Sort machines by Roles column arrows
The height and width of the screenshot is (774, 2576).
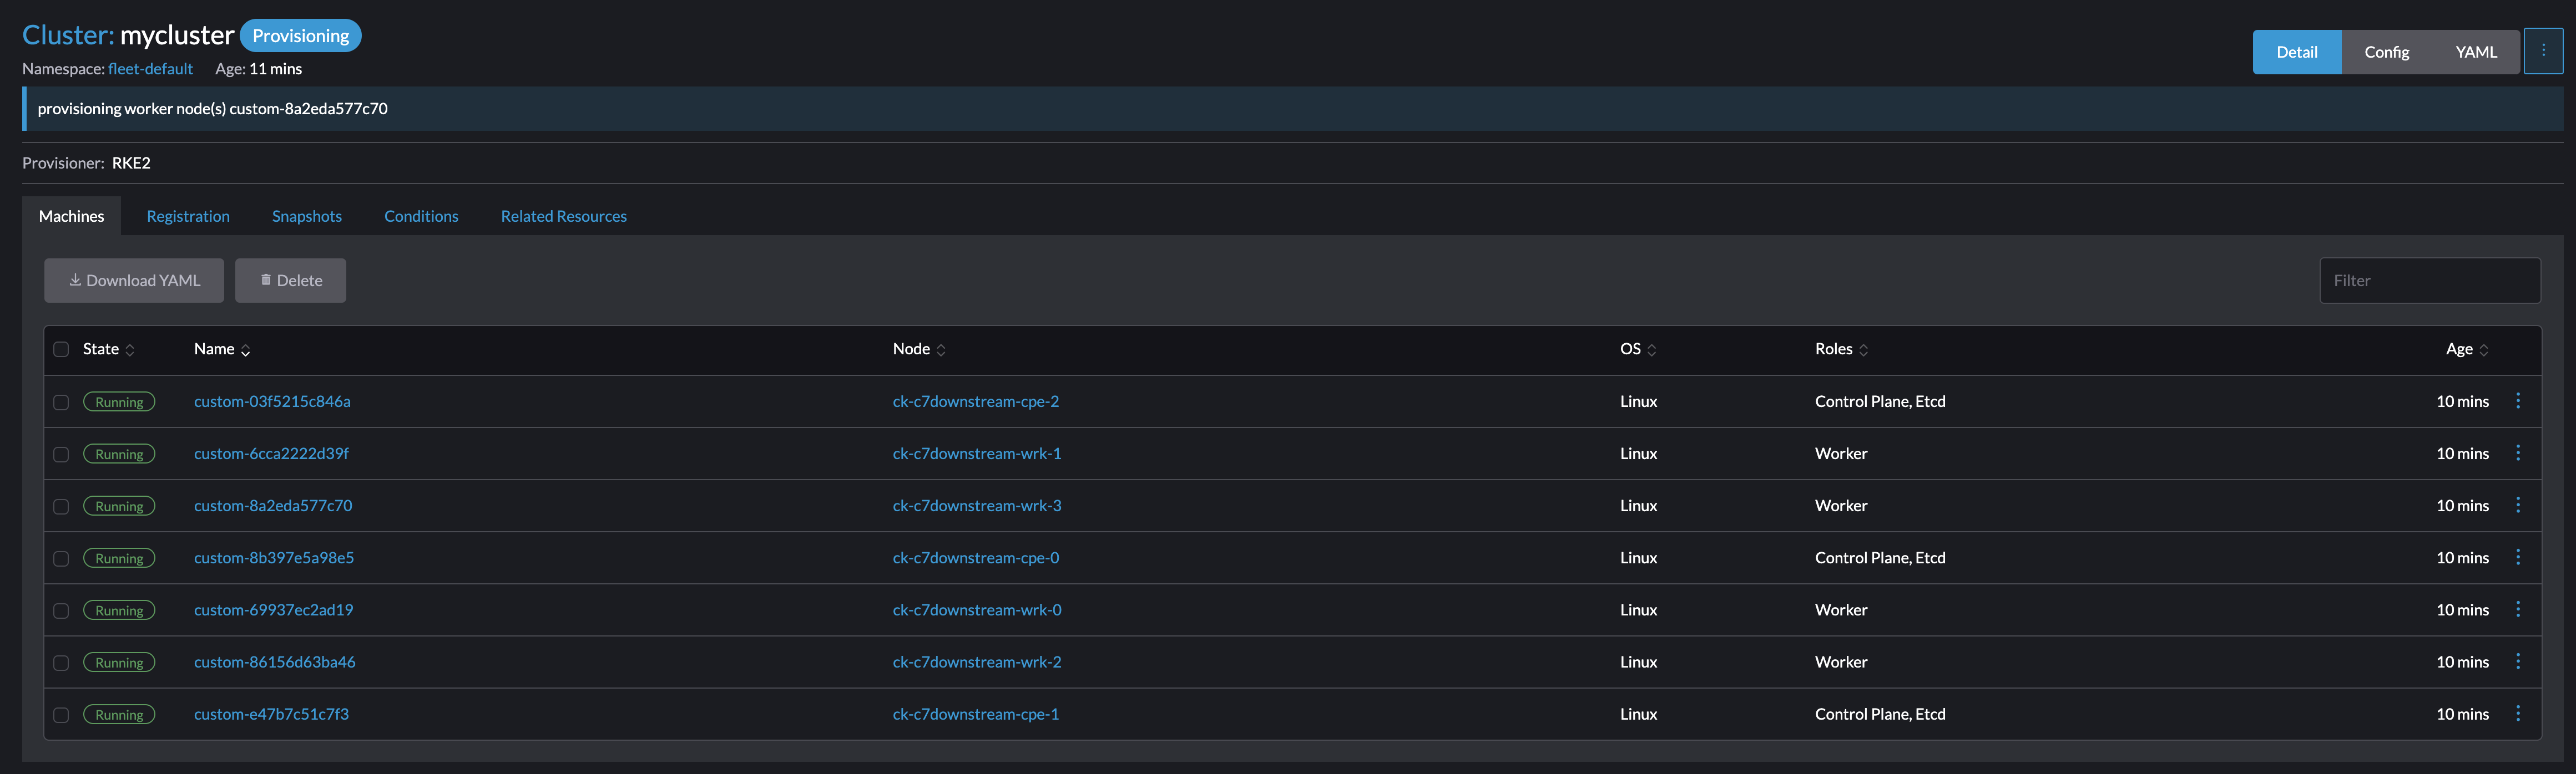pyautogui.click(x=1864, y=349)
